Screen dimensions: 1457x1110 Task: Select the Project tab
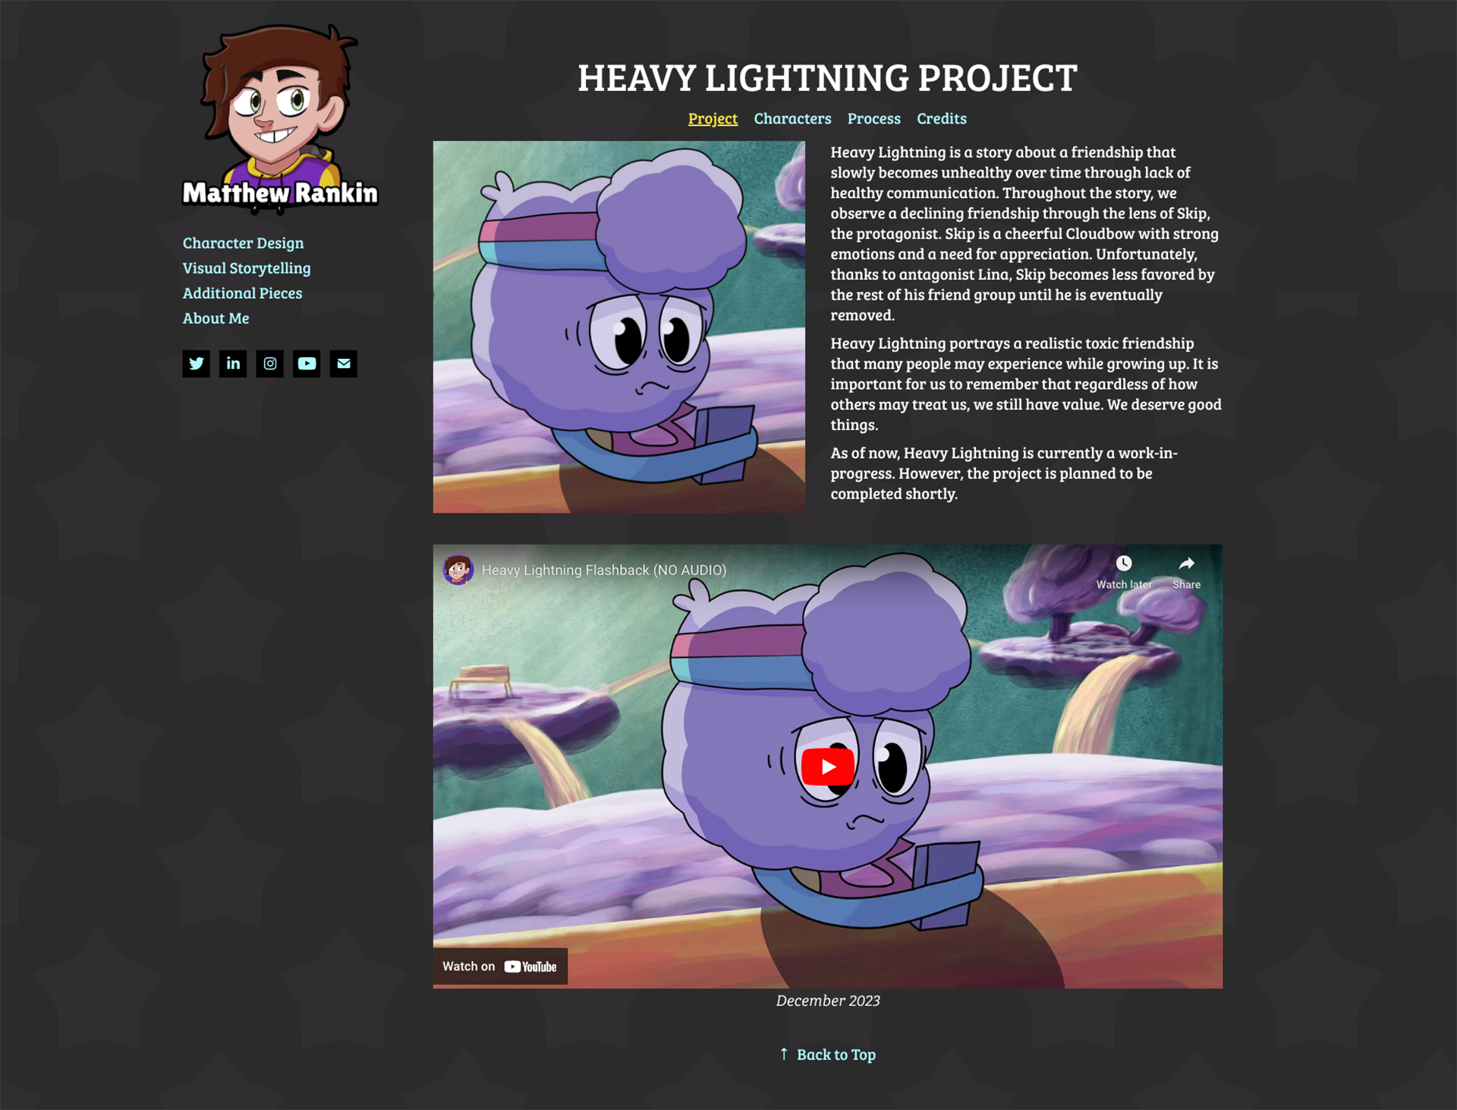pyautogui.click(x=713, y=118)
